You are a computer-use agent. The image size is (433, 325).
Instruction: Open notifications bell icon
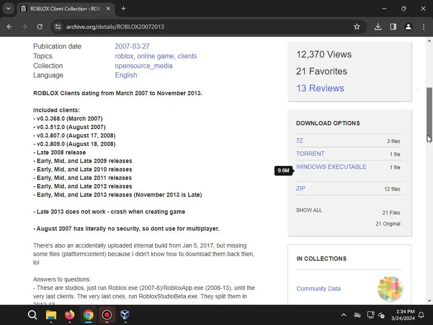click(x=422, y=315)
